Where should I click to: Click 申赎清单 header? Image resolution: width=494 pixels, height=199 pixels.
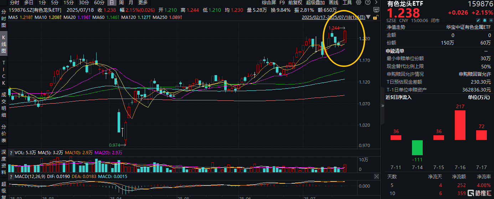[x=396, y=51]
